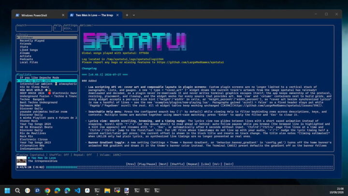348x196 pixels.
Task: Select Best Techno Underground playlist
Action: (x=38, y=103)
